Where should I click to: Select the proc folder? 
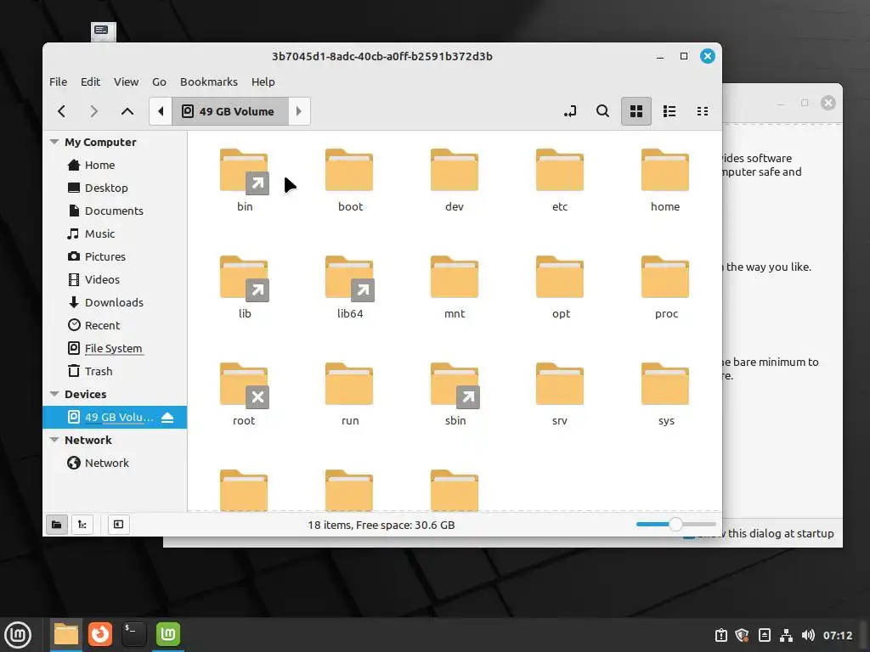(665, 287)
